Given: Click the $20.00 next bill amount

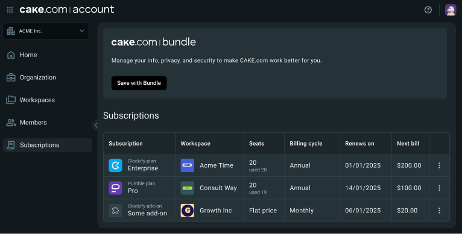Looking at the screenshot, I should click(x=407, y=211).
